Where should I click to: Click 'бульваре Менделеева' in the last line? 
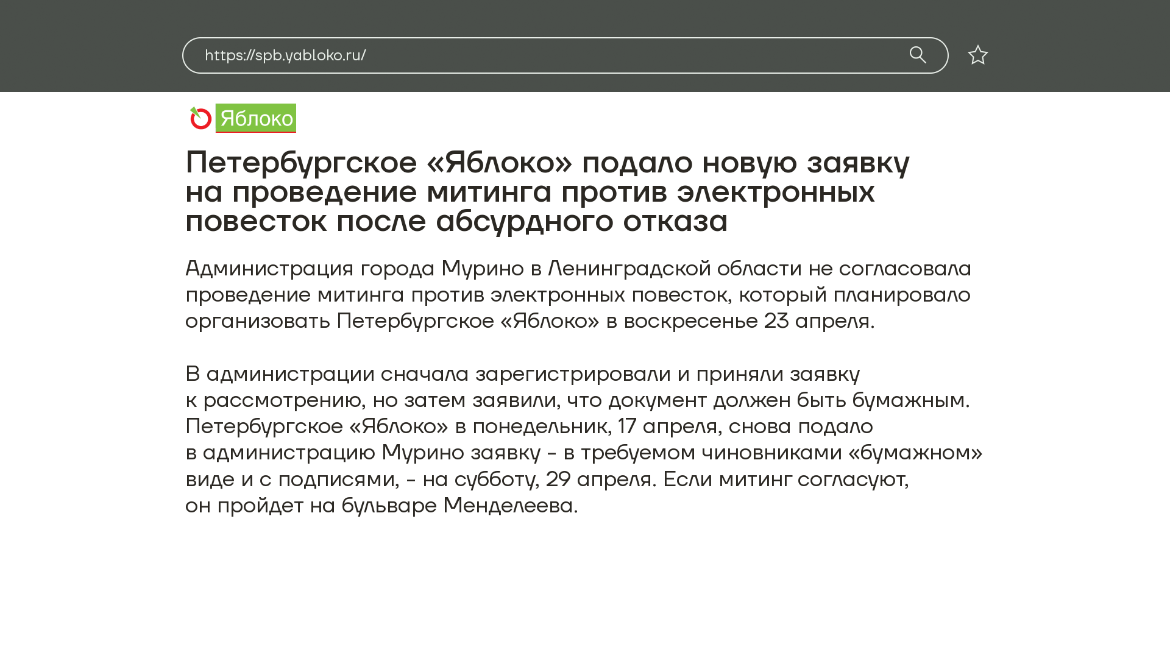[458, 505]
